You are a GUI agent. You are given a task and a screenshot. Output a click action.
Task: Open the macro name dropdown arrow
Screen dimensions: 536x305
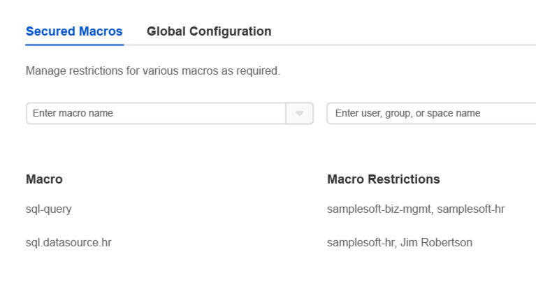coord(300,113)
